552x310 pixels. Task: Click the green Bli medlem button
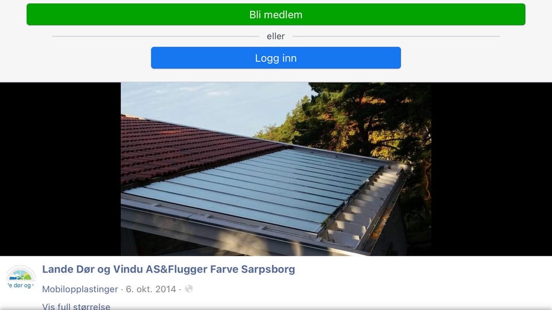pyautogui.click(x=275, y=14)
